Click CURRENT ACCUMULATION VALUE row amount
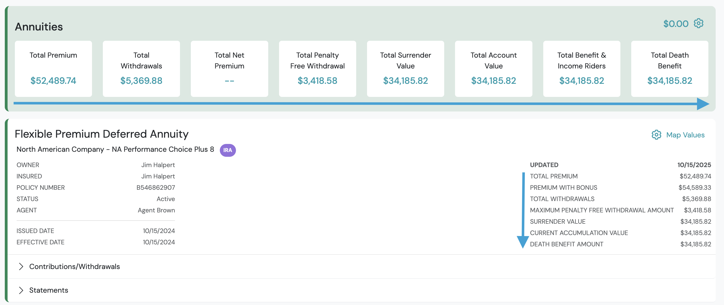The width and height of the screenshot is (724, 305). [x=696, y=233]
